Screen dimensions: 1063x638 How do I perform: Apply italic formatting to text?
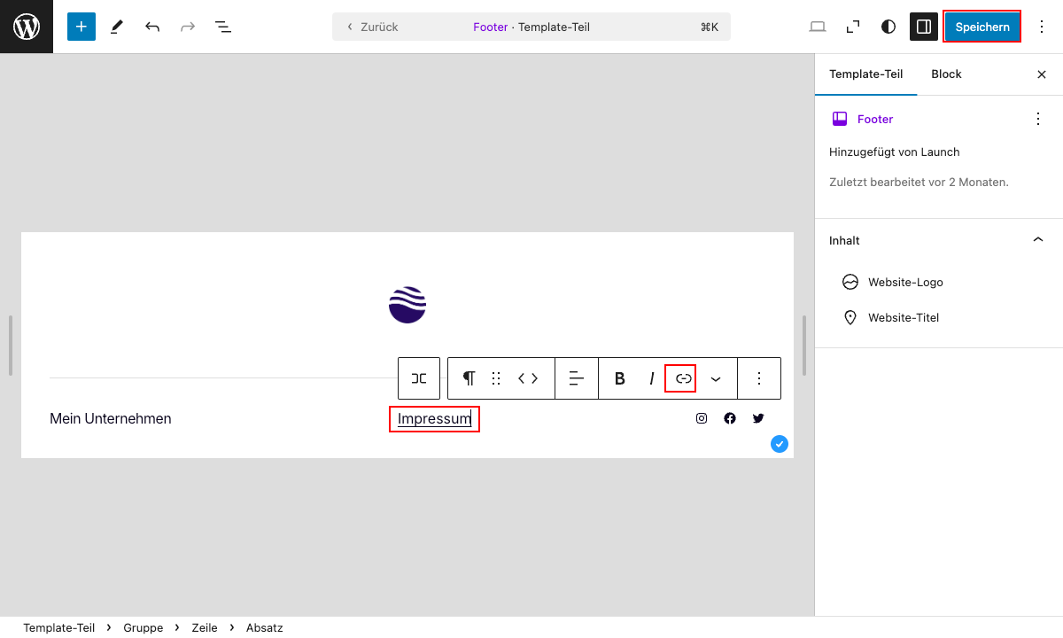652,378
